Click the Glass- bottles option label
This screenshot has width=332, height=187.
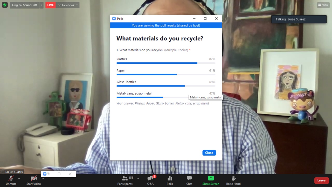coord(126,82)
